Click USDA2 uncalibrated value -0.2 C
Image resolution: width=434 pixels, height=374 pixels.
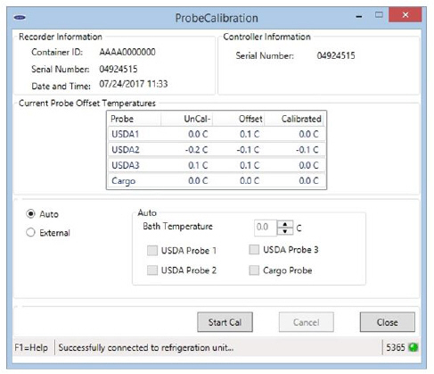(x=196, y=149)
